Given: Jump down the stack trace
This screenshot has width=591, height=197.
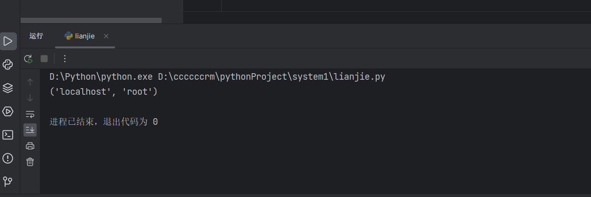Looking at the screenshot, I should pos(30,98).
